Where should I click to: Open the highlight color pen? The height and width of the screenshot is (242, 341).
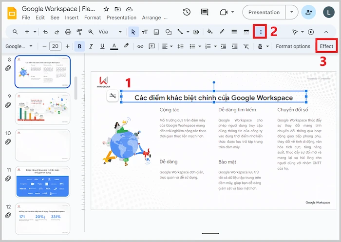click(x=126, y=46)
